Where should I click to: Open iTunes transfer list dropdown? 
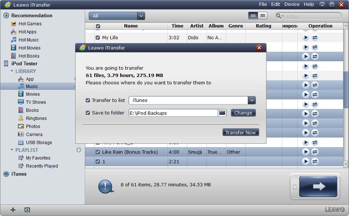coord(252,100)
